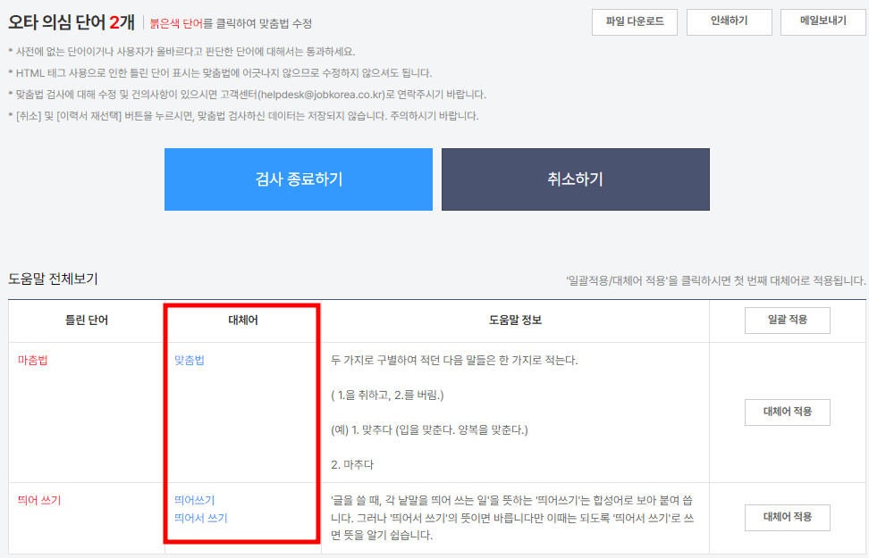Open the 인쇄하기 print dialog
Image resolution: width=869 pixels, height=558 pixels.
tap(730, 22)
